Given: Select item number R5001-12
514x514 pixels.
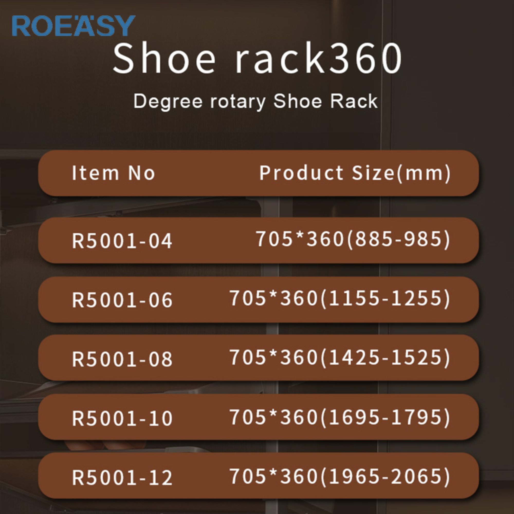Looking at the screenshot, I should click(x=122, y=478).
